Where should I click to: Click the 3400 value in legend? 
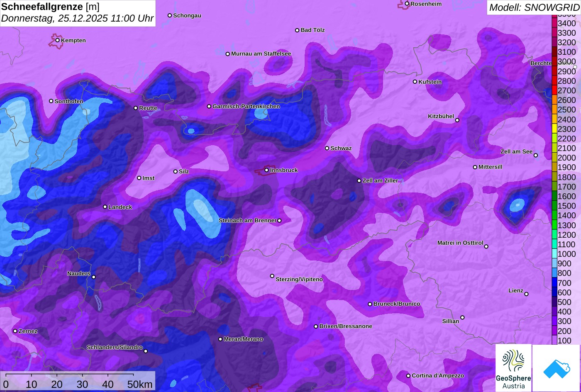(x=567, y=23)
